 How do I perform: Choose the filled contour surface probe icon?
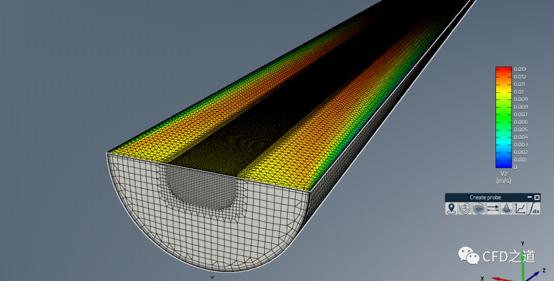[479, 209]
